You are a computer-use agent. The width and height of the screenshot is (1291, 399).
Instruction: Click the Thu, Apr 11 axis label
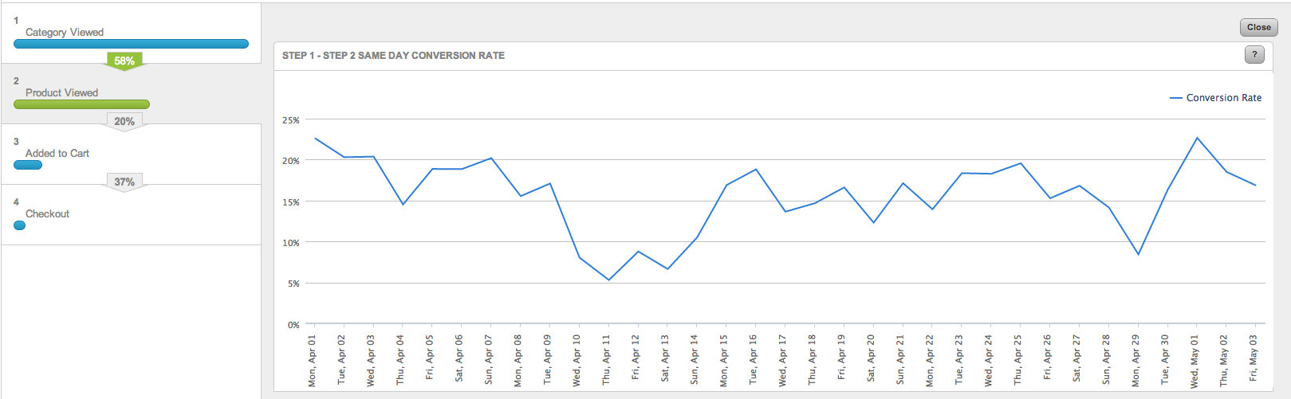[606, 360]
